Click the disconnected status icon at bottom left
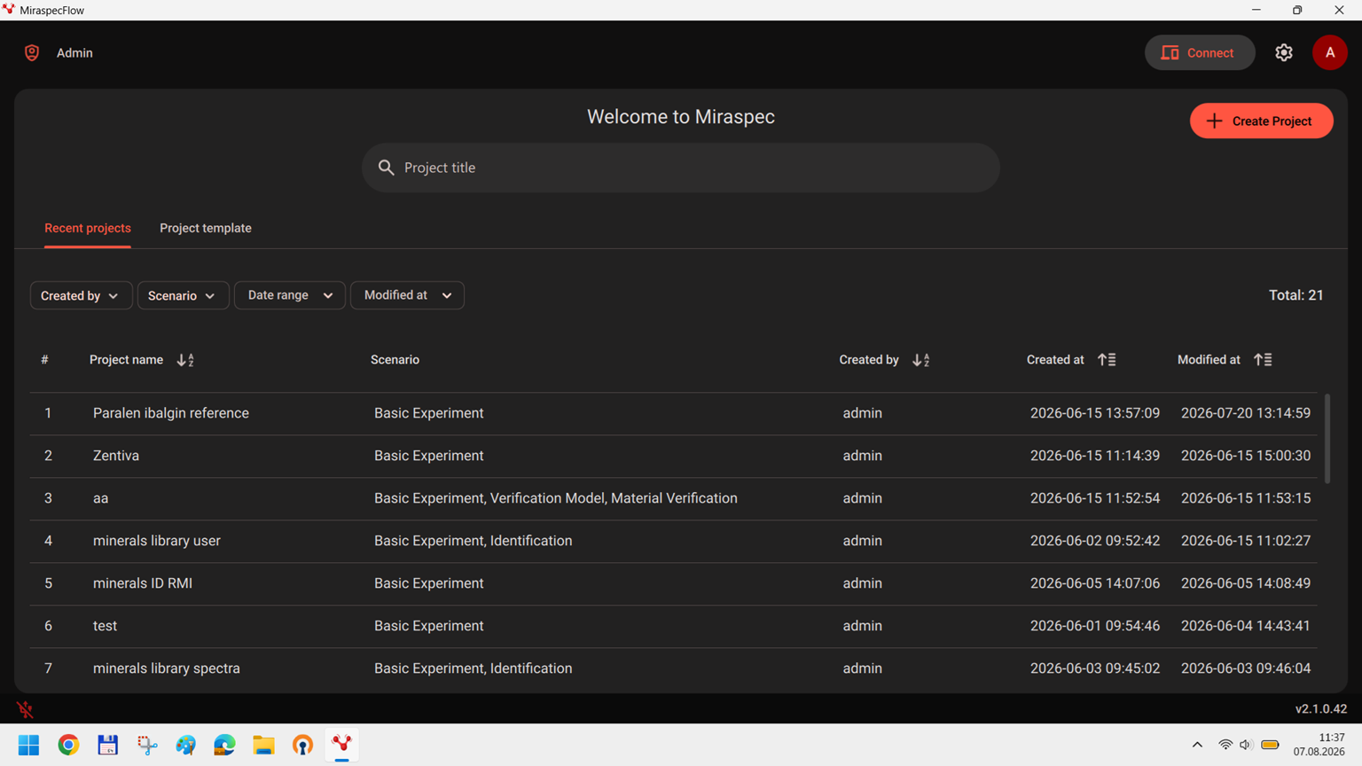Image resolution: width=1362 pixels, height=766 pixels. coord(25,709)
